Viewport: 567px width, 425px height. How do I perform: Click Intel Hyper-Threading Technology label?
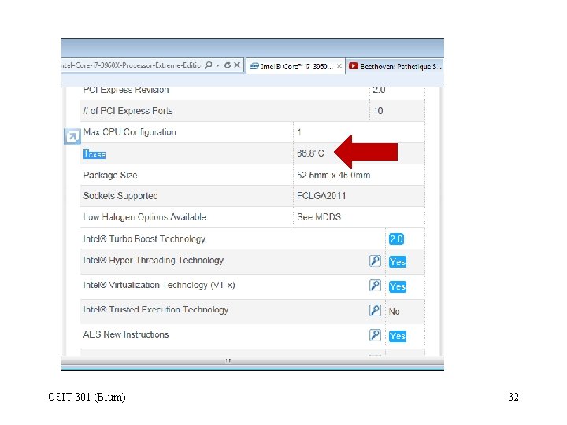154,261
